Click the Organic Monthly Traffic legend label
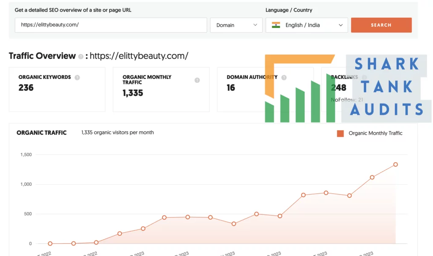Image resolution: width=433 pixels, height=256 pixels. 375,133
